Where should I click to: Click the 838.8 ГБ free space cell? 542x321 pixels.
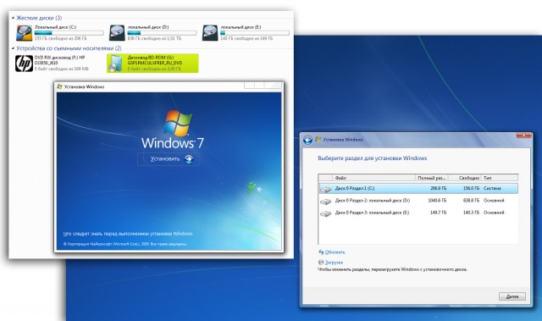click(471, 201)
